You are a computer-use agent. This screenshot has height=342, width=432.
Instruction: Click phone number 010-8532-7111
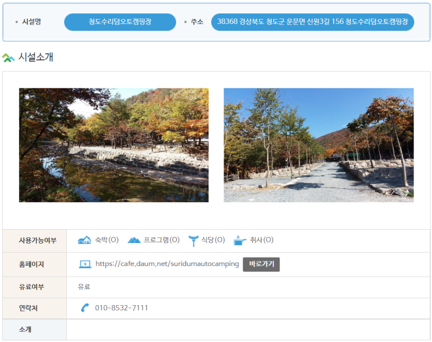(x=121, y=308)
